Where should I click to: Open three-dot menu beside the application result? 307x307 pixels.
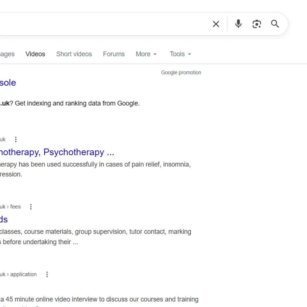(47, 274)
